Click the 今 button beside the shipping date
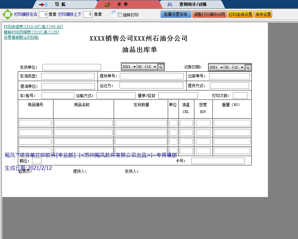The height and width of the screenshot is (239, 298). [161, 67]
